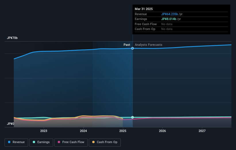Click the Mar 31 2025 tooltip date
This screenshot has width=236, height=150.
pos(144,9)
